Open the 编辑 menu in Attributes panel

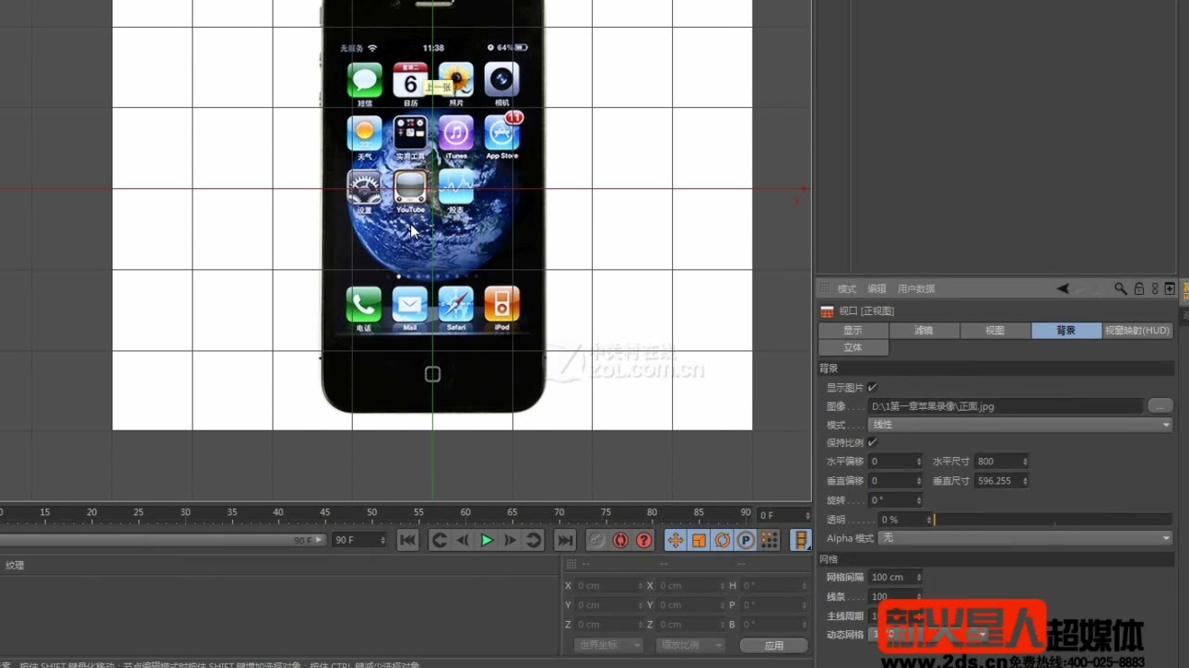click(x=877, y=289)
